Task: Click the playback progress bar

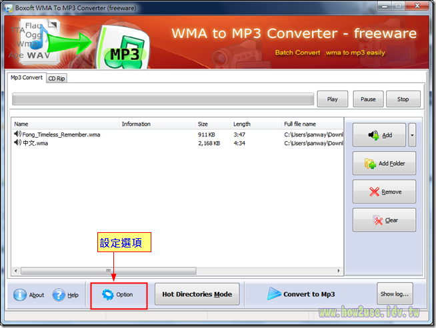Action: pyautogui.click(x=163, y=99)
